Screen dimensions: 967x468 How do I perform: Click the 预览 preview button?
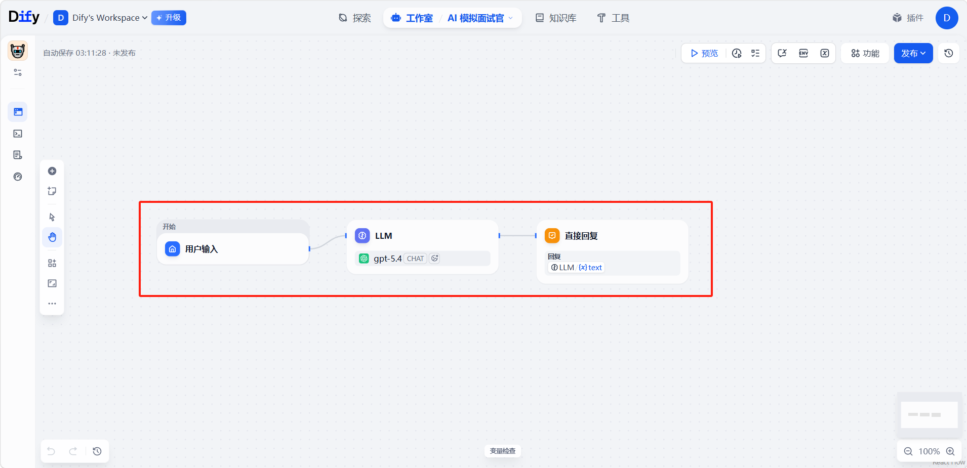click(704, 53)
